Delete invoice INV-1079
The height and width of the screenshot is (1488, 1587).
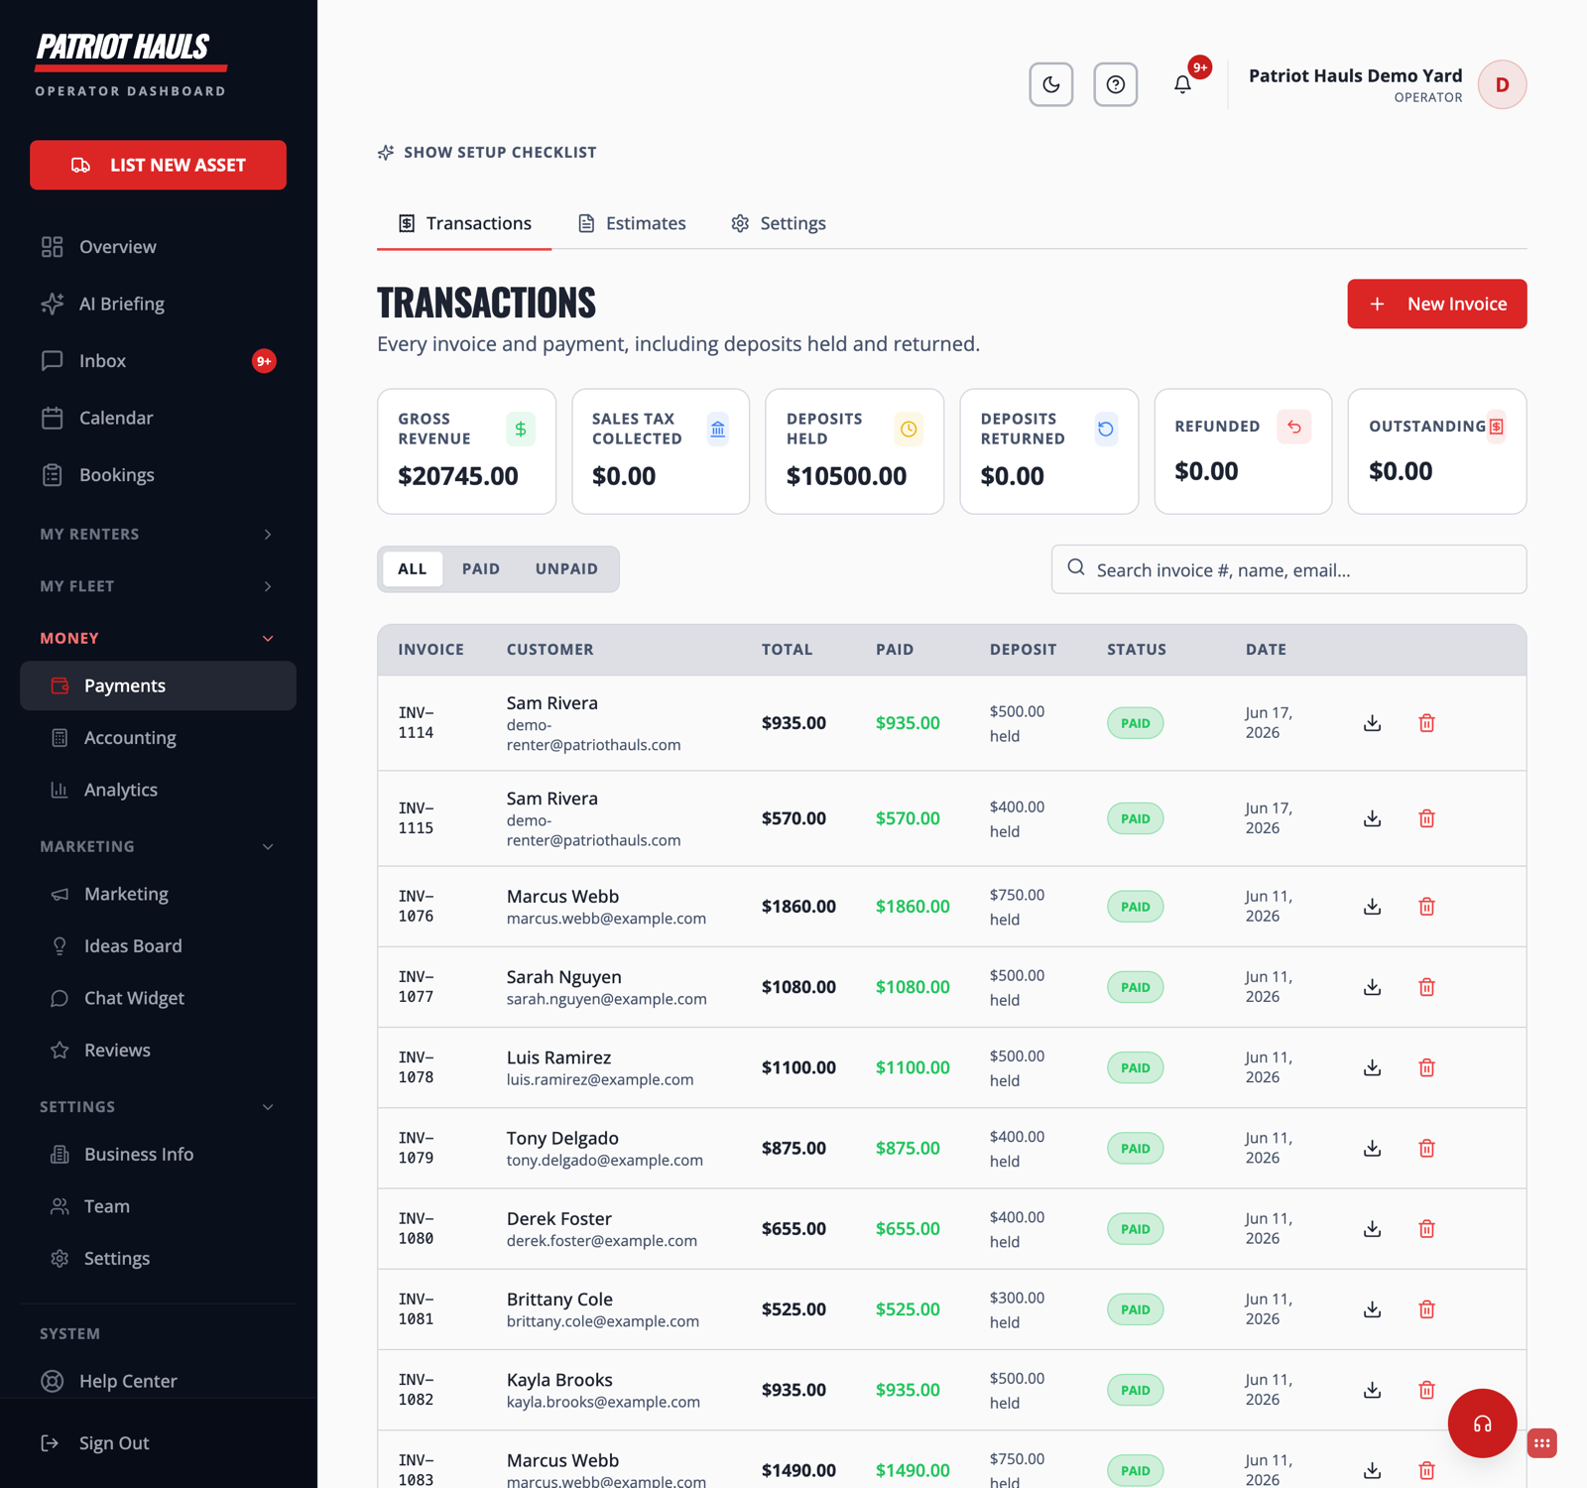coord(1426,1148)
